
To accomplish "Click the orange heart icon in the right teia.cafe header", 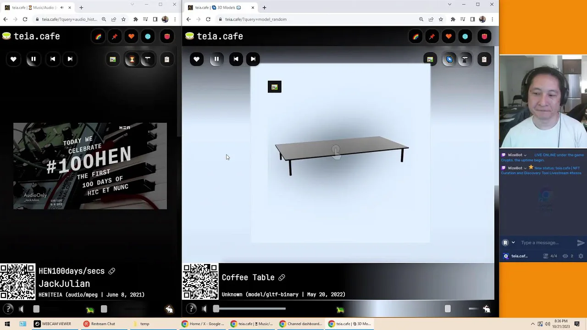I will click(x=449, y=37).
